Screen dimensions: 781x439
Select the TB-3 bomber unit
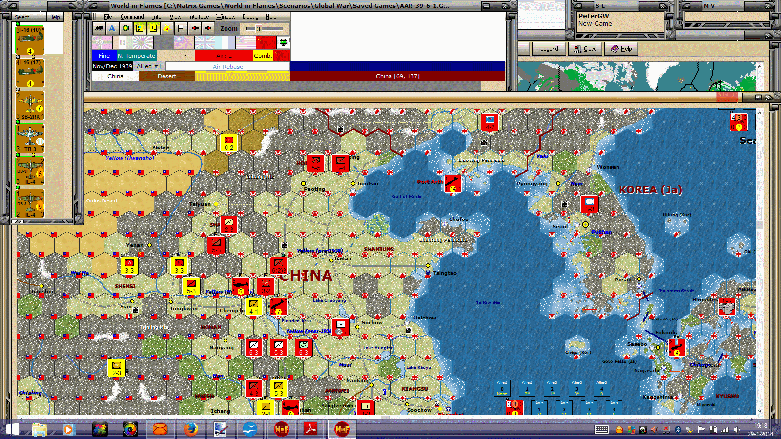point(30,138)
